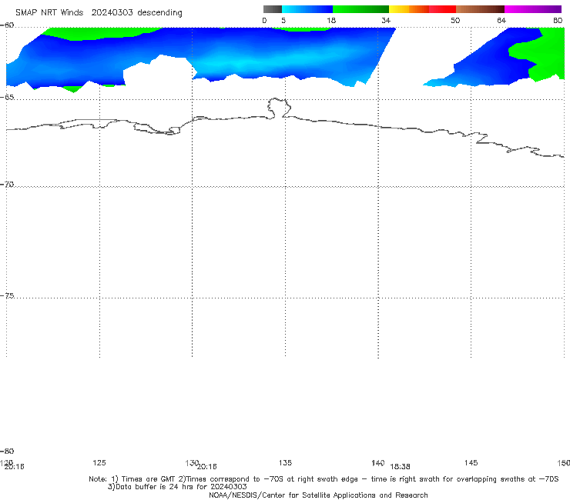This screenshot has width=570, height=500.
Task: Click the swath time '20:16' near longitude 130
Action: coord(206,467)
